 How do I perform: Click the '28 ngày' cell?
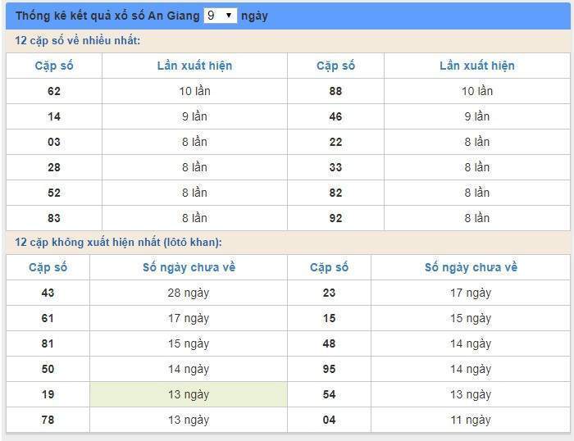pyautogui.click(x=189, y=293)
